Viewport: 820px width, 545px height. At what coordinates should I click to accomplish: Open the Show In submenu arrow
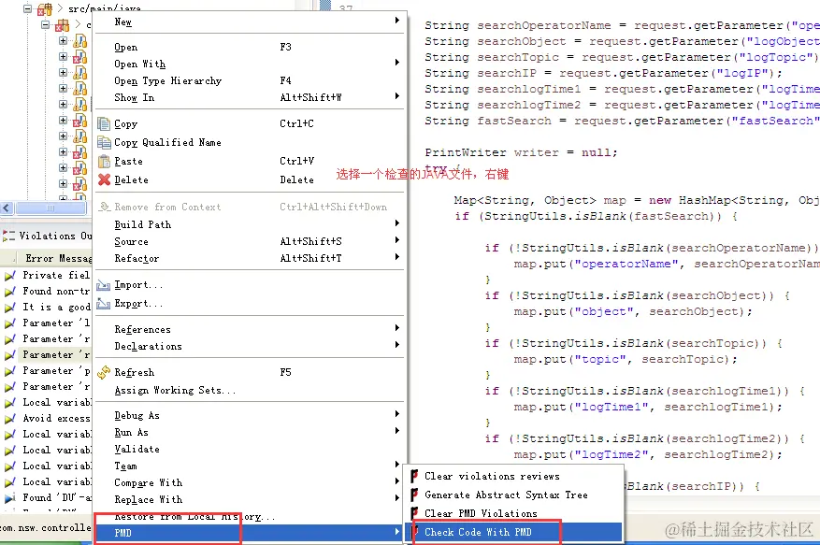click(x=397, y=95)
